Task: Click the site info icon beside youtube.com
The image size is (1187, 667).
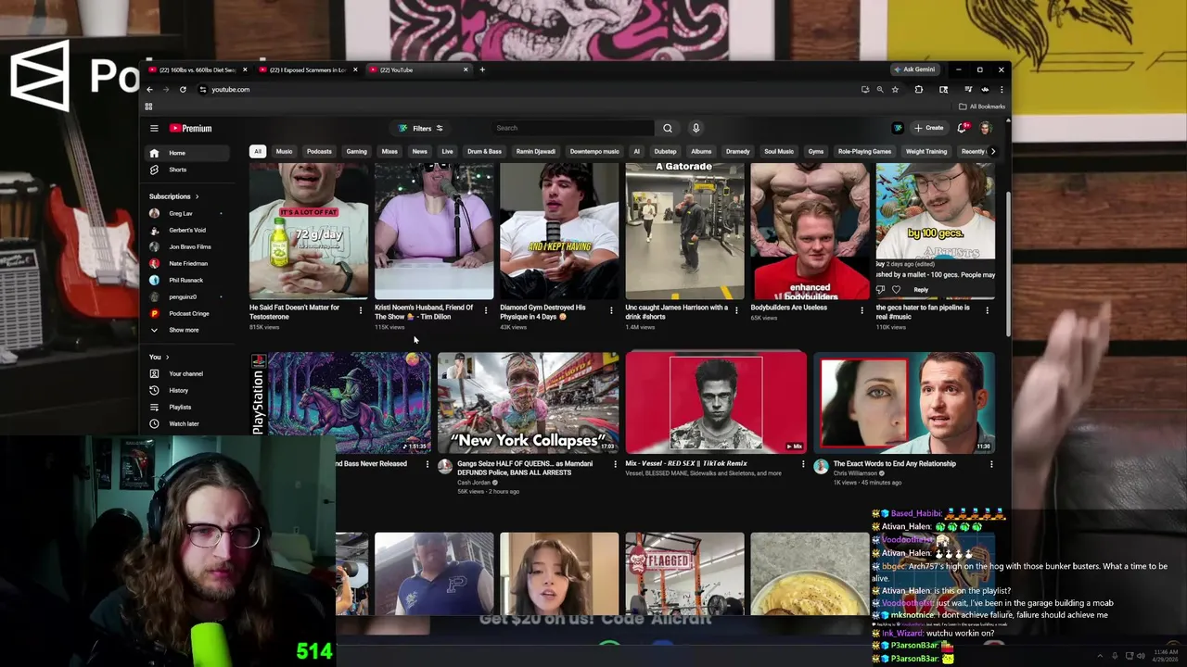Action: click(x=202, y=90)
